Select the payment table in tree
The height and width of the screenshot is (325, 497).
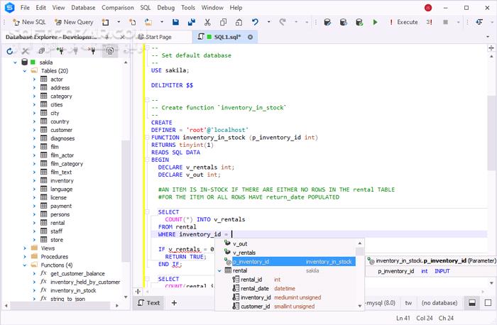[61, 206]
